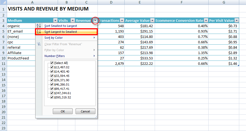Open the Visits column filter dropdown
246x131 pixels.
[73, 20]
